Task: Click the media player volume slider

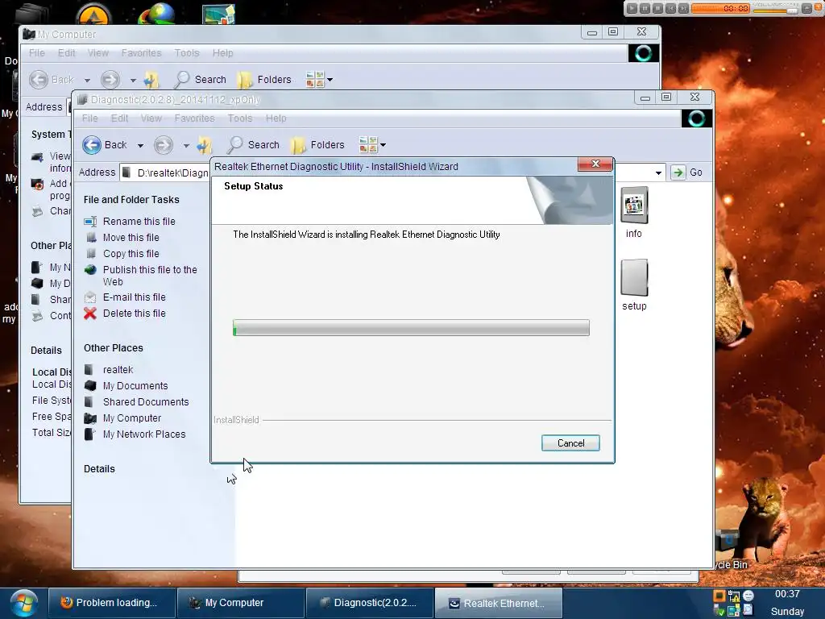Action: coord(776,10)
